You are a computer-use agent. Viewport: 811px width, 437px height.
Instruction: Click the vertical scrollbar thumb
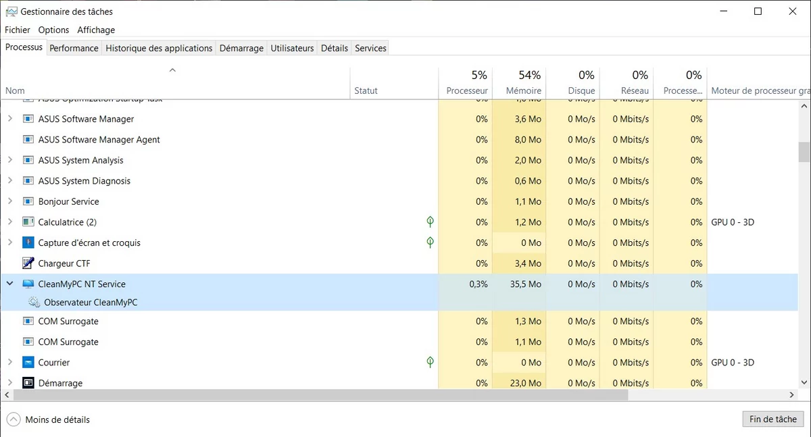pyautogui.click(x=804, y=152)
